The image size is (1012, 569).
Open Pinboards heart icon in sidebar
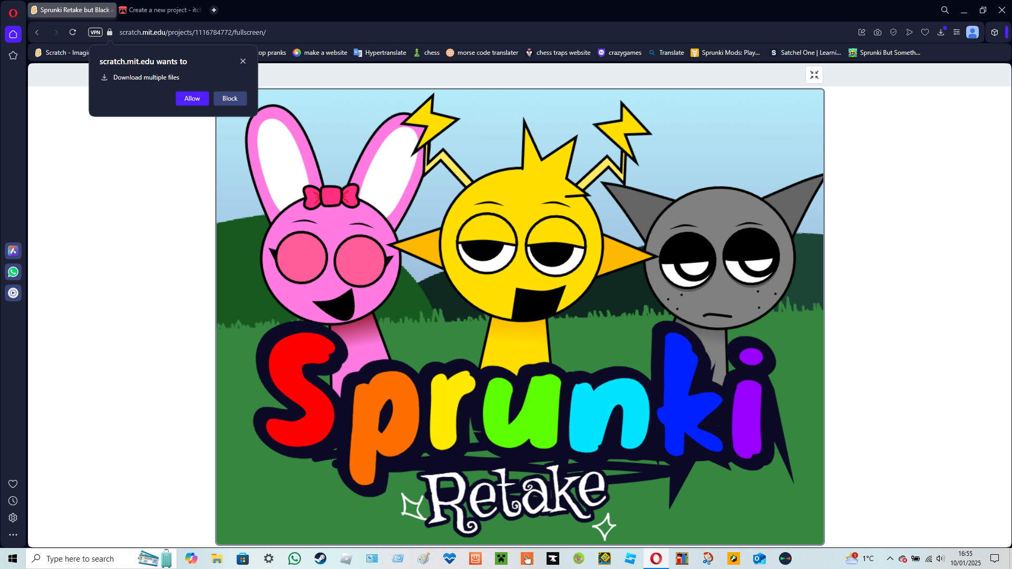pos(13,484)
